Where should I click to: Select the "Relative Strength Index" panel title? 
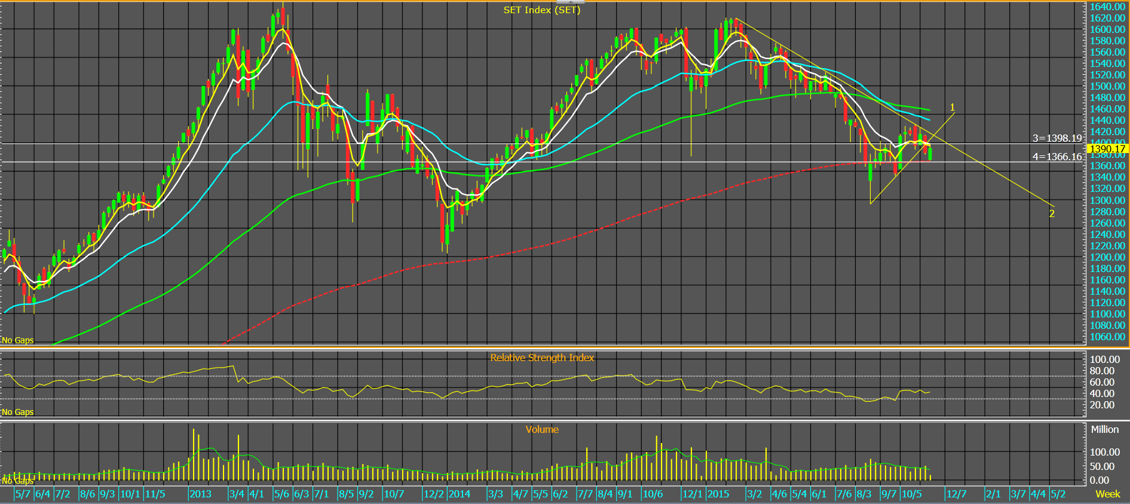tap(542, 358)
